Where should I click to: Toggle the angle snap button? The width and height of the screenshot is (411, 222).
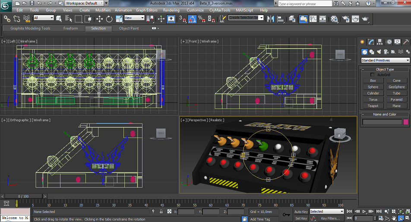coord(192,19)
